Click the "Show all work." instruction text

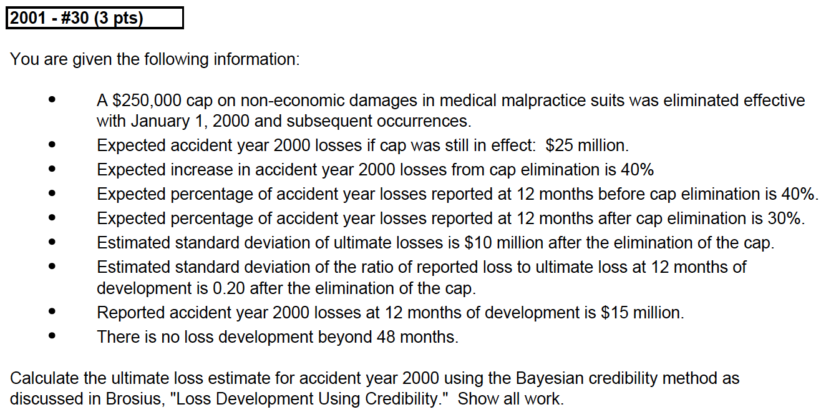click(510, 399)
